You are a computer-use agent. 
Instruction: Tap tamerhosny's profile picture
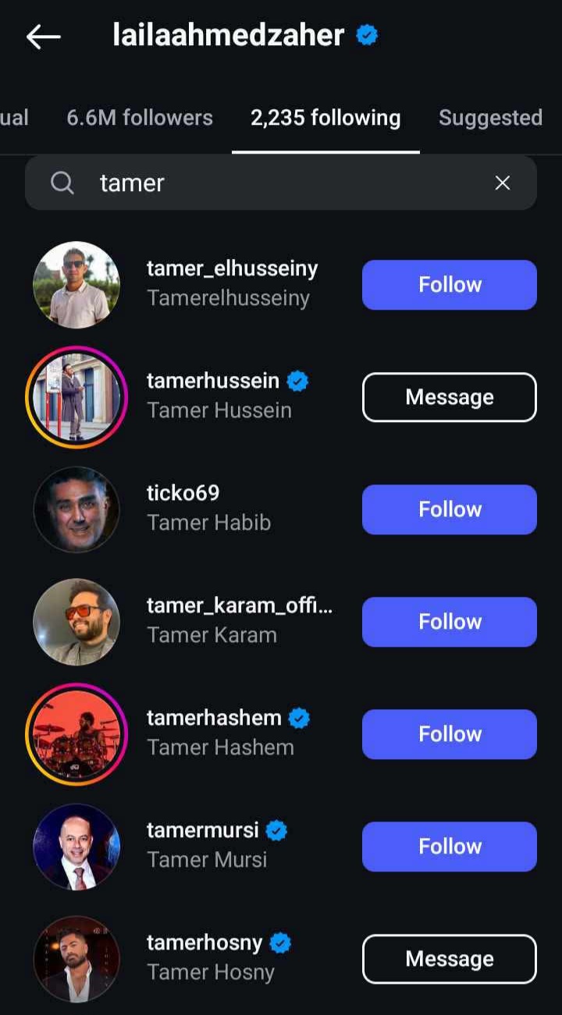pyautogui.click(x=76, y=959)
